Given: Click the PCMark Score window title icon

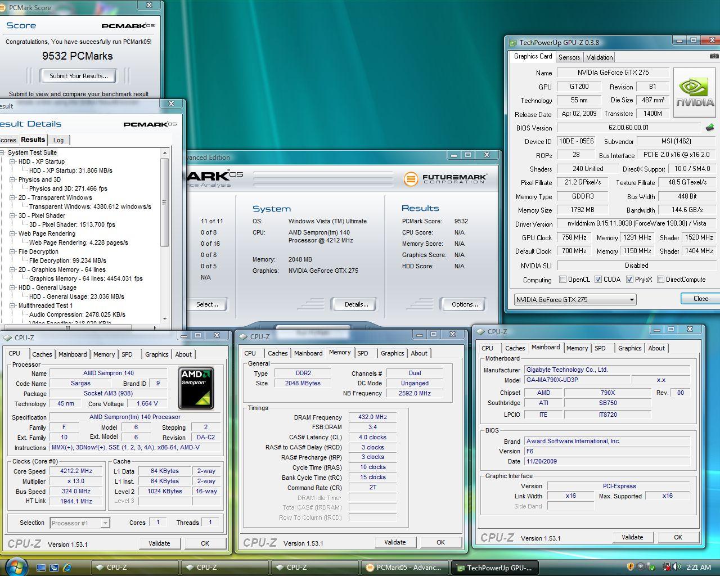Looking at the screenshot, I should click(x=3, y=8).
